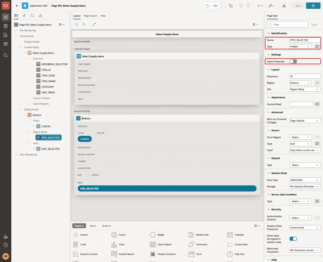Open toolbar Shared Components icon

[x=284, y=6]
